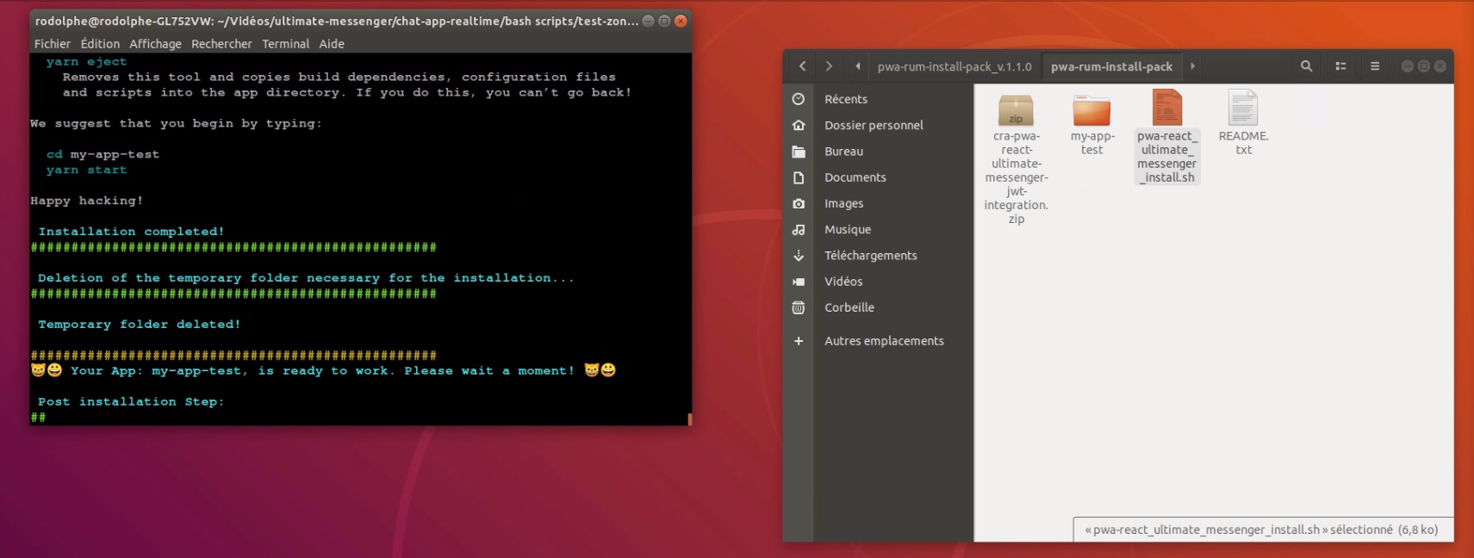Click Autres emplacements in the sidebar
Screen dimensions: 1474x558
(x=883, y=341)
